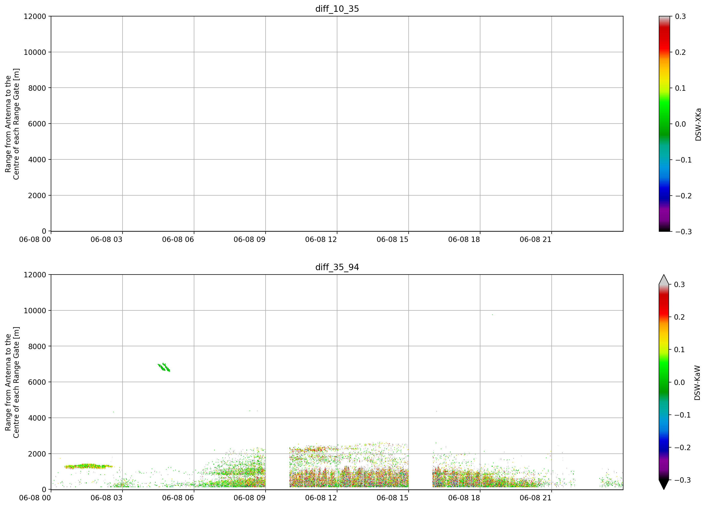Click the diff_10_35 plot title

pos(337,9)
